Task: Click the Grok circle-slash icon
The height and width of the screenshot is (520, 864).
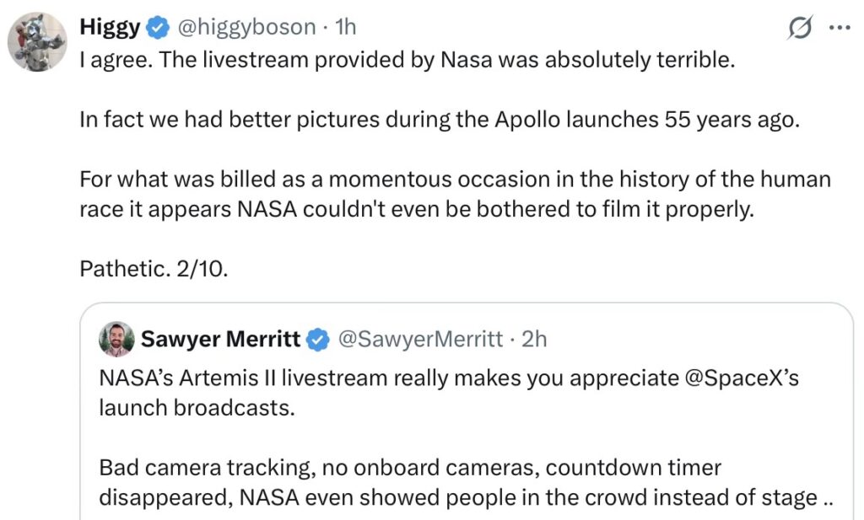Action: 799,28
